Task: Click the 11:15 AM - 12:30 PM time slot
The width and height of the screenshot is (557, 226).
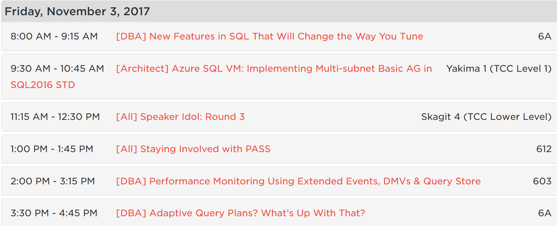Action: point(55,117)
